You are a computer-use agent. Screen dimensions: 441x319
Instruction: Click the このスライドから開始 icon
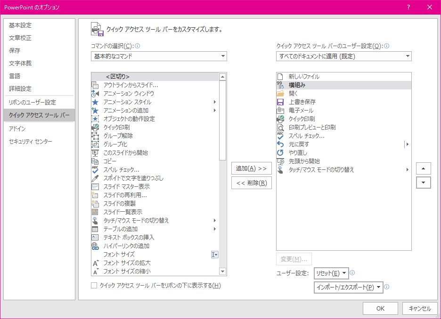click(x=95, y=153)
